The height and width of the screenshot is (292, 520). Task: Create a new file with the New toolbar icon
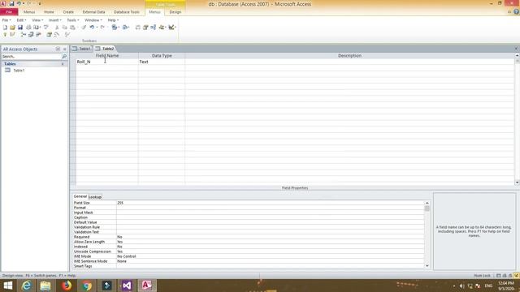(5, 28)
